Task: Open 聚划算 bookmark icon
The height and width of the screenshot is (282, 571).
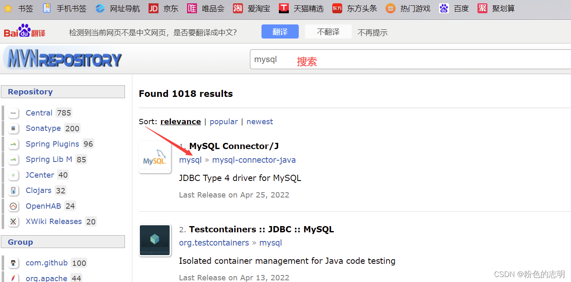Action: [x=482, y=8]
